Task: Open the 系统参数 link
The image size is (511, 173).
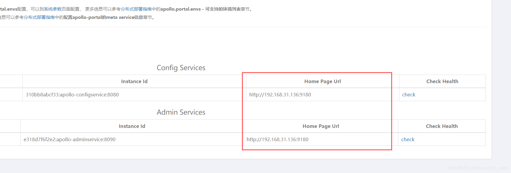Action: [x=53, y=9]
